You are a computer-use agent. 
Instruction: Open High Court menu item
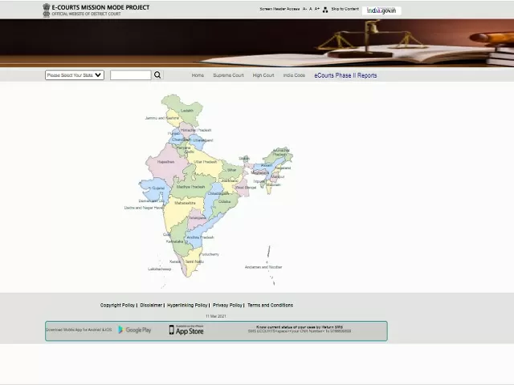click(263, 75)
